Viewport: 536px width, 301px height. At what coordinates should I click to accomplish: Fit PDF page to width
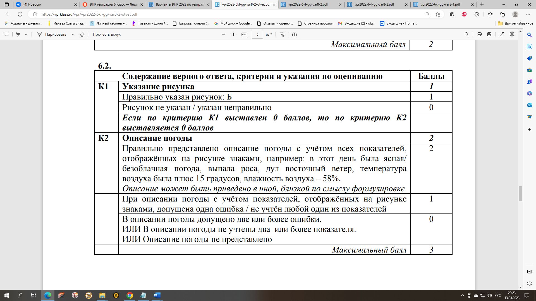click(244, 34)
